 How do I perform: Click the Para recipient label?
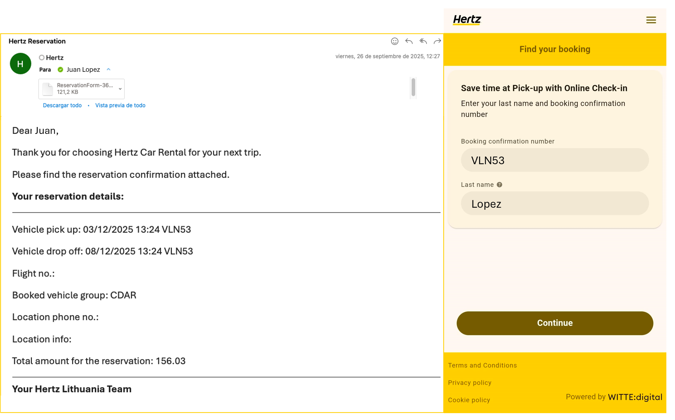pos(45,69)
